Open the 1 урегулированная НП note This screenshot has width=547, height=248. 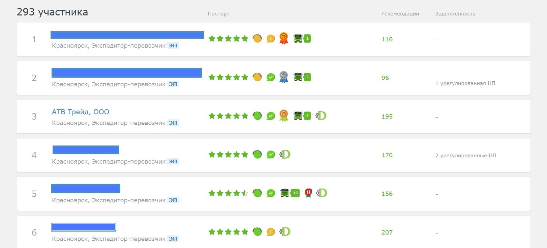[465, 83]
